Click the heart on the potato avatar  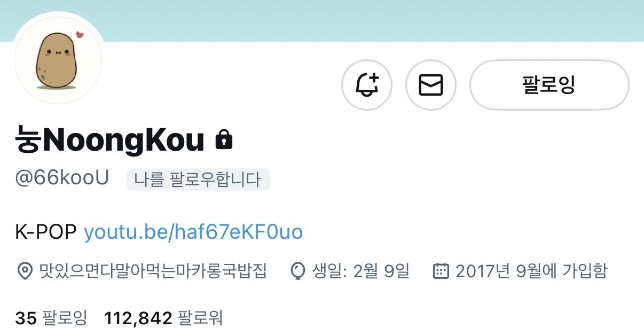(80, 35)
